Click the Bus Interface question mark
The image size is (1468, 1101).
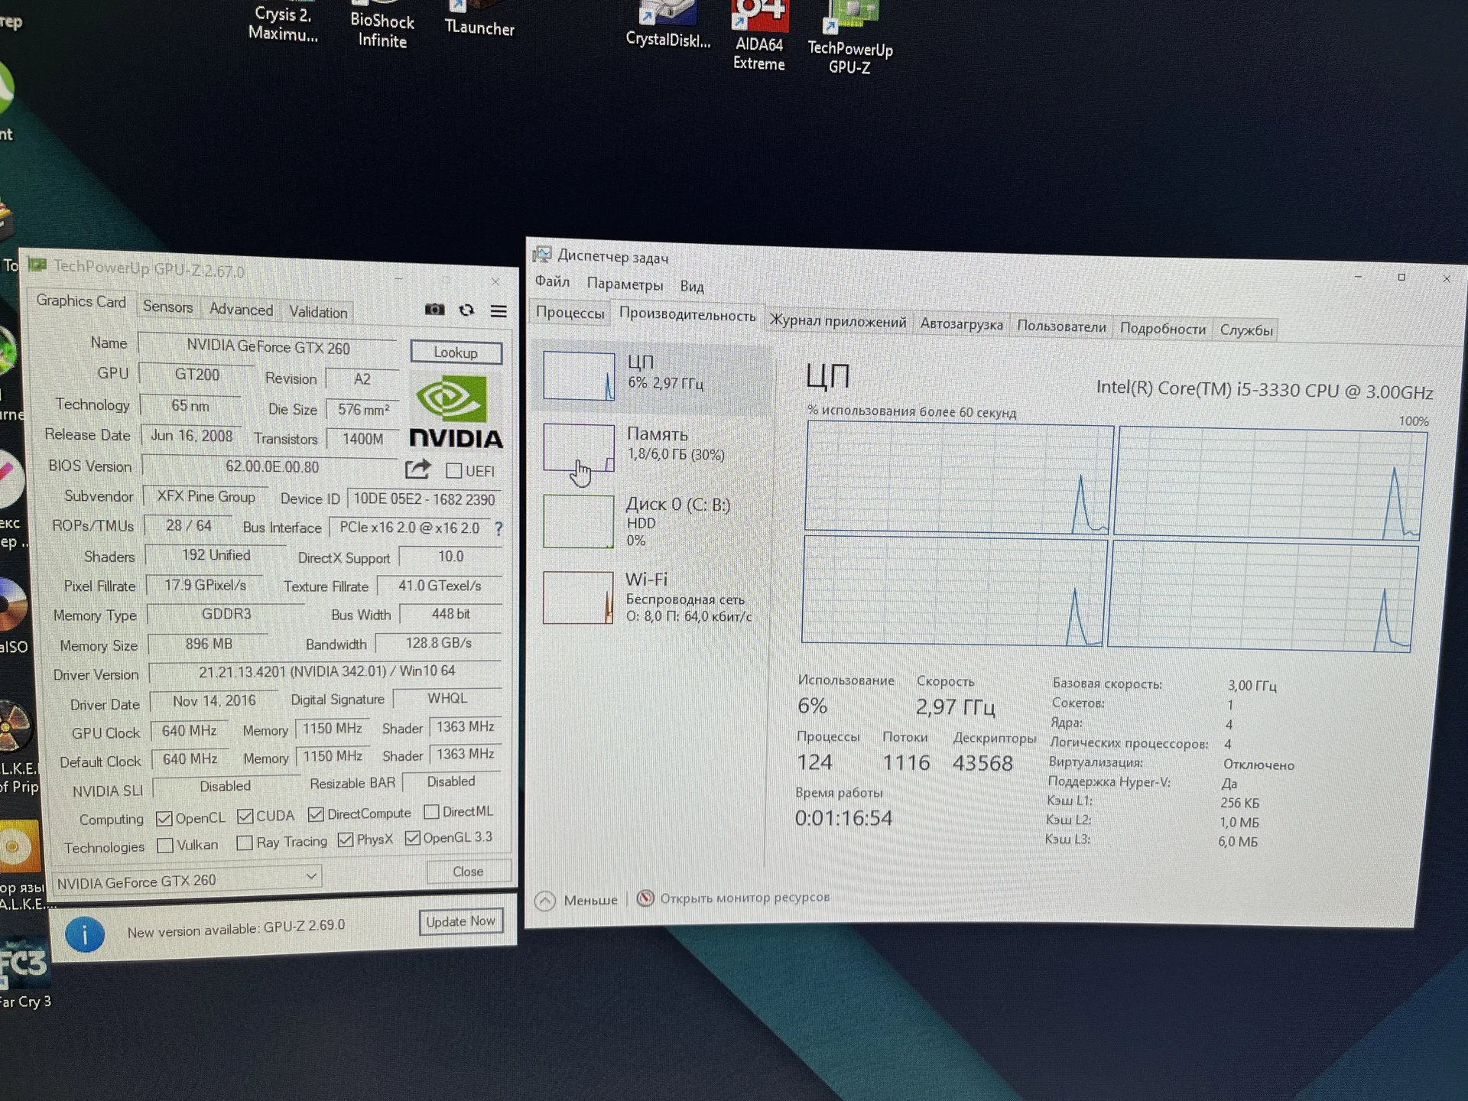499,528
